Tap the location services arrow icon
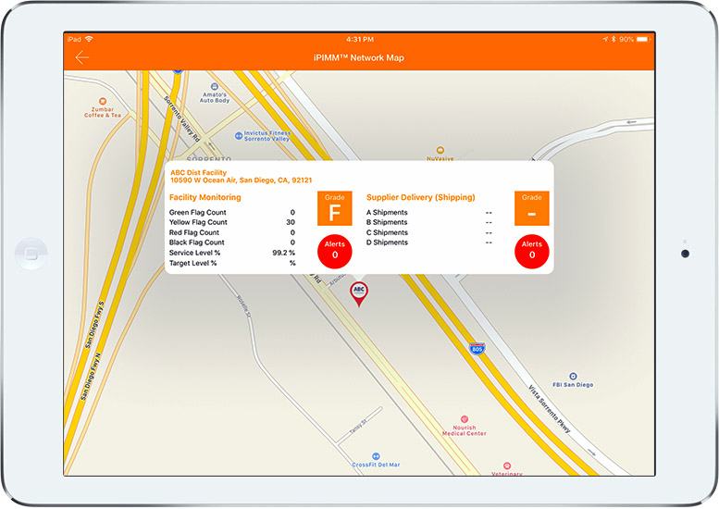The height and width of the screenshot is (509, 719). tap(606, 40)
